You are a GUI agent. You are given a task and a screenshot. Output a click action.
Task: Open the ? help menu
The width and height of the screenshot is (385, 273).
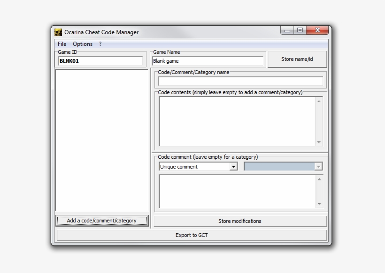click(100, 44)
